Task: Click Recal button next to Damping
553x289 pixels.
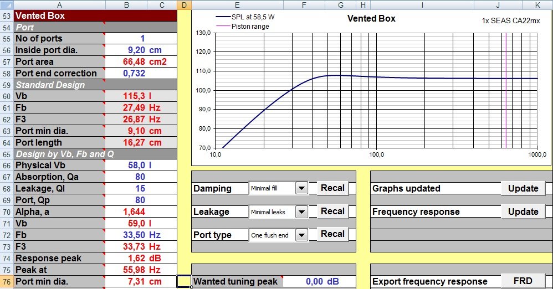Action: (x=332, y=188)
